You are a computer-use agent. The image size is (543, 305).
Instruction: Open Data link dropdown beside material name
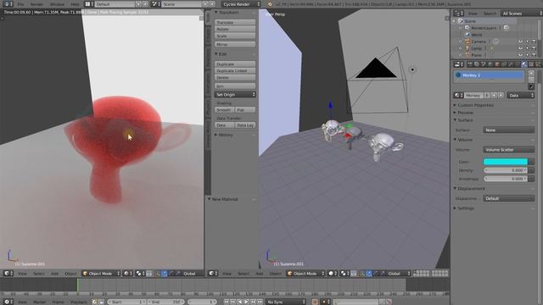pyautogui.click(x=521, y=96)
